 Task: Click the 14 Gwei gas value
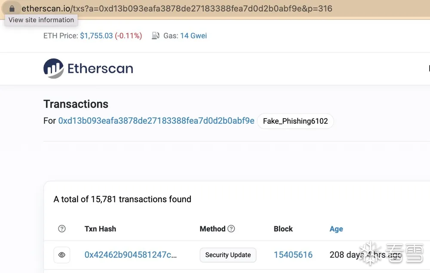193,36
